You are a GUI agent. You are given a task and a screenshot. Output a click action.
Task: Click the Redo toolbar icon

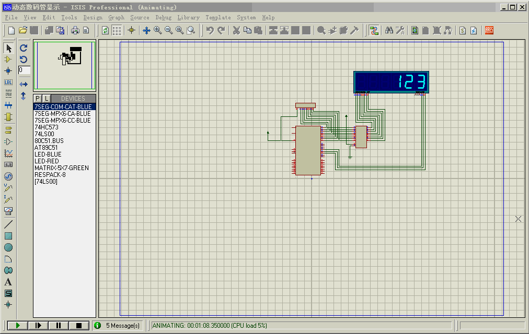(221, 31)
